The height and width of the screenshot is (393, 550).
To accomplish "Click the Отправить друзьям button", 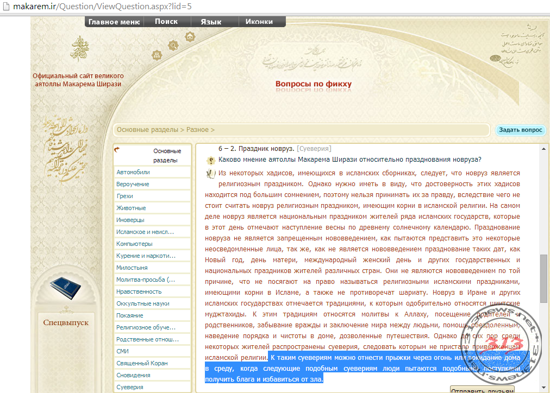I will pyautogui.click(x=482, y=390).
